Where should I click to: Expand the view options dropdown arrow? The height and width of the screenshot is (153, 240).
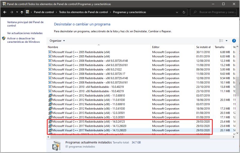pos(226,41)
